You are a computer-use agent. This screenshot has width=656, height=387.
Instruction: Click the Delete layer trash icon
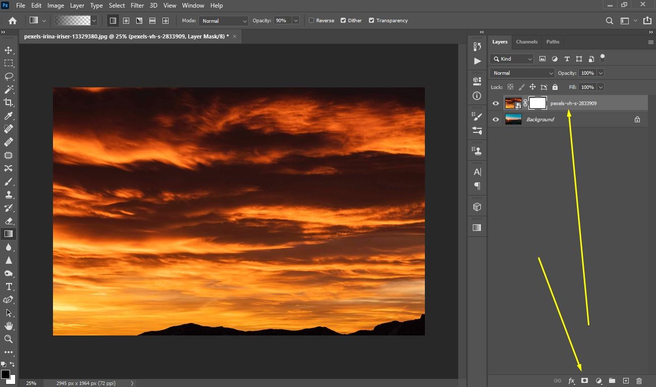pyautogui.click(x=639, y=380)
